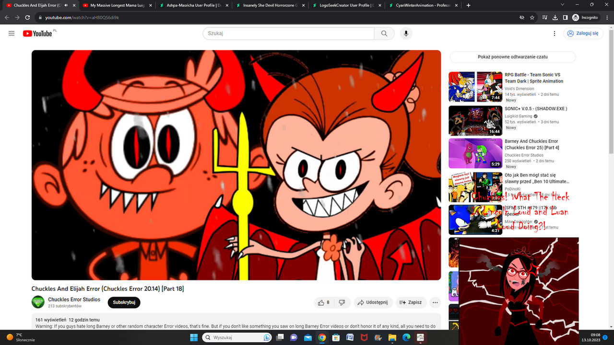Dislike the video with thumbs down
This screenshot has height=345, width=614.
(x=342, y=302)
